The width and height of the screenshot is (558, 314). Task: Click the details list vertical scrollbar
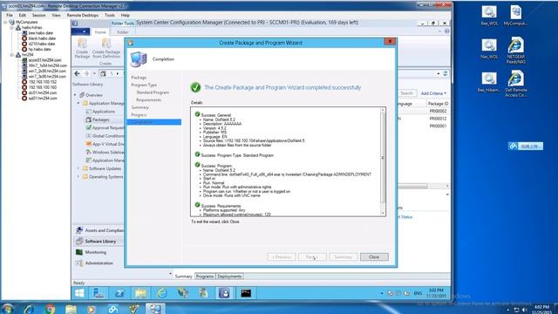tap(383, 161)
